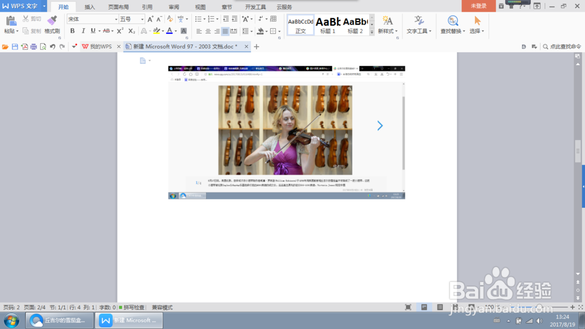585x329 pixels.
Task: Click the Cut scissors icon
Action: (x=26, y=19)
